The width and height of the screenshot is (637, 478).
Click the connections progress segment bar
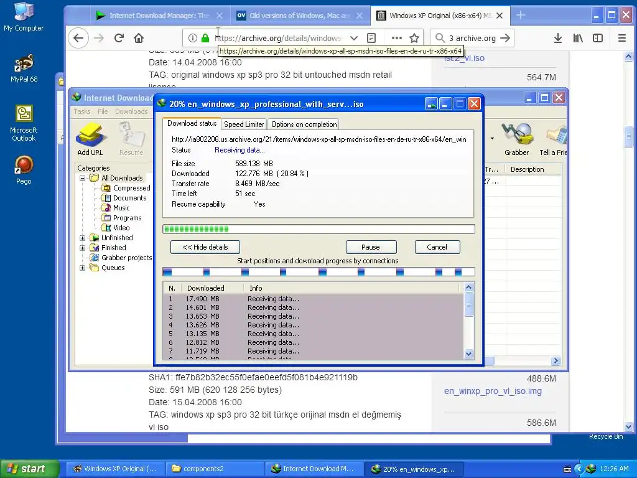click(x=318, y=272)
